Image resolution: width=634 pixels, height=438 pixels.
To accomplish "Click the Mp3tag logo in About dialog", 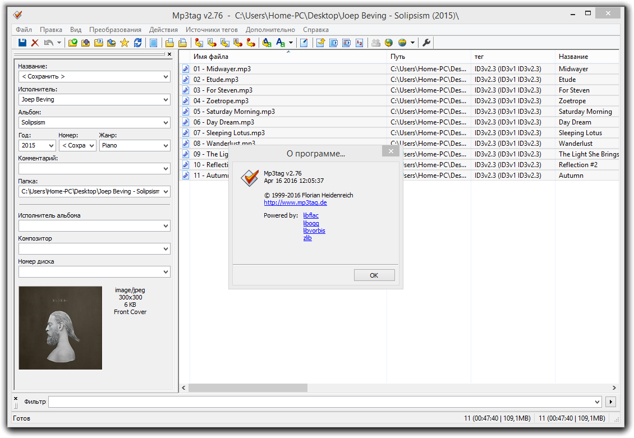I will (249, 177).
